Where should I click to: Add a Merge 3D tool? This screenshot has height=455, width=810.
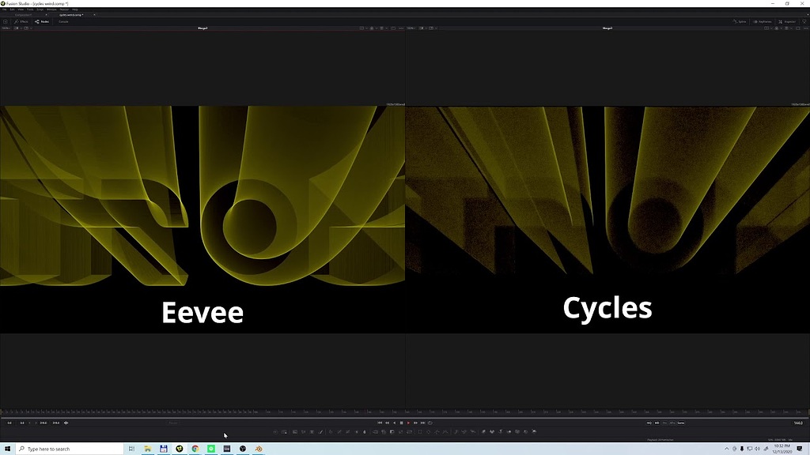[x=509, y=432]
